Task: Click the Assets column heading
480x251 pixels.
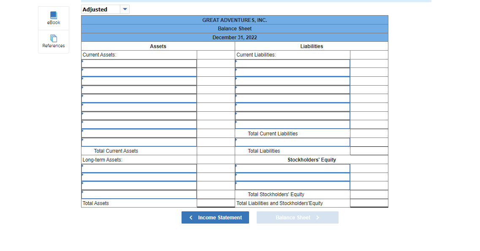Action: [x=158, y=46]
